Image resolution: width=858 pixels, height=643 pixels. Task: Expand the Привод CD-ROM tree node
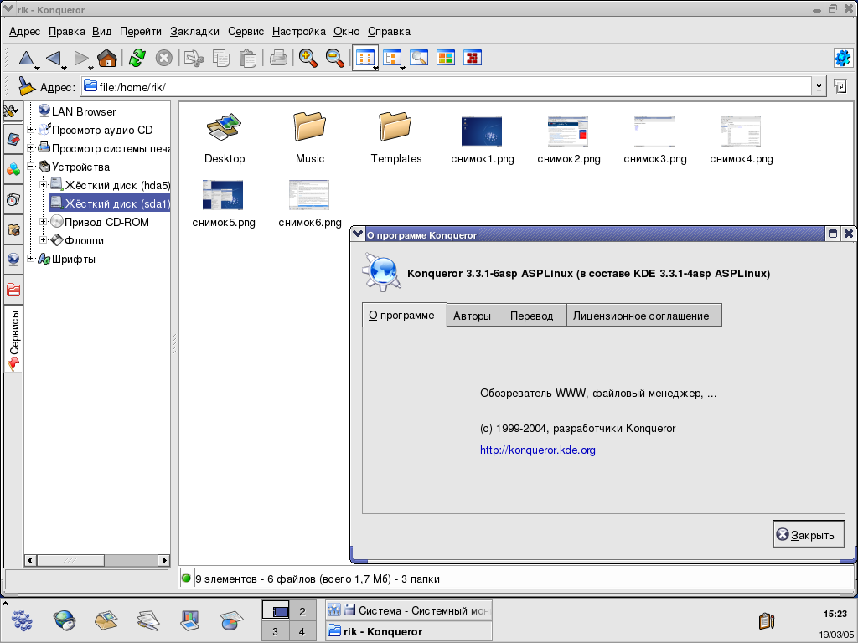(x=44, y=222)
